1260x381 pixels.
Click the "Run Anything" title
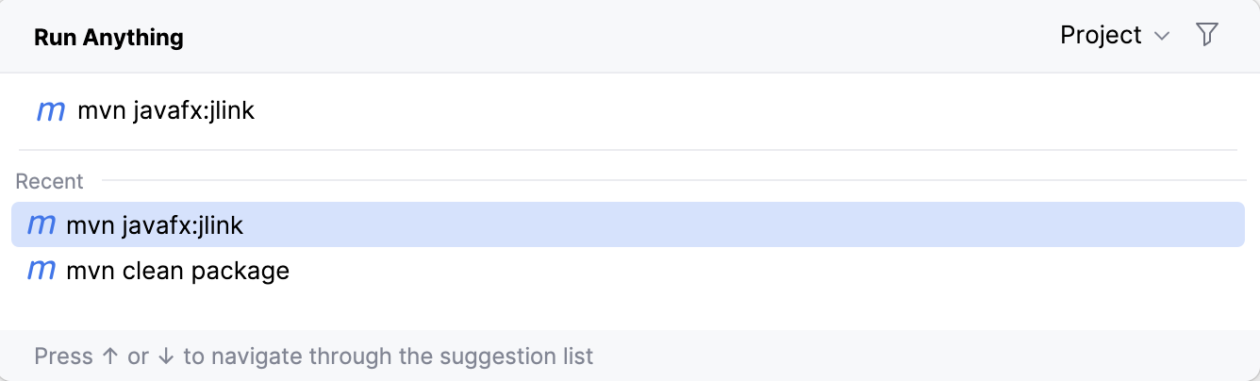click(x=108, y=38)
